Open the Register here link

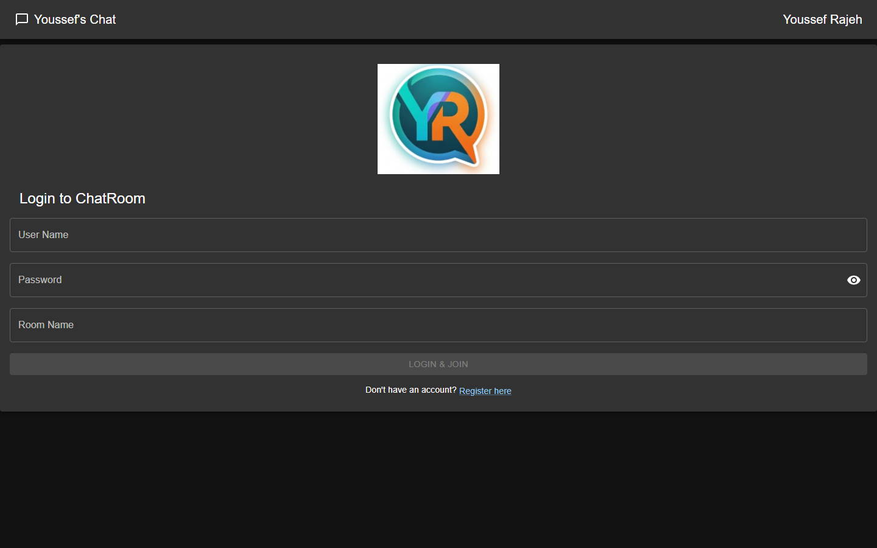point(485,391)
